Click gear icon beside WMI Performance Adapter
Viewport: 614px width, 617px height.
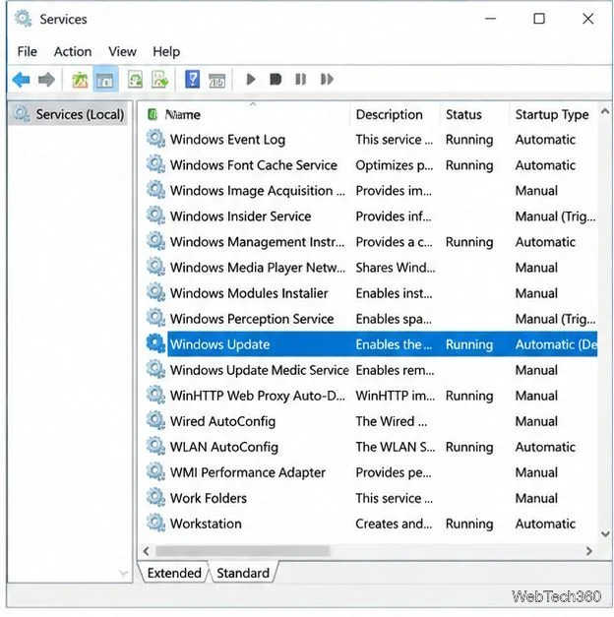click(155, 471)
